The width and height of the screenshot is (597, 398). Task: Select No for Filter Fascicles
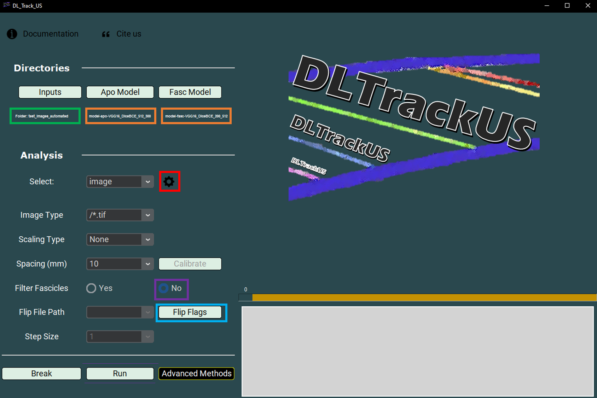[163, 288]
